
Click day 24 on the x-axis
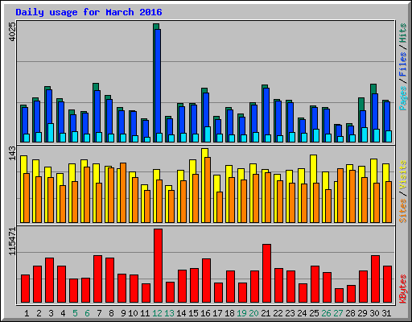[302, 313]
